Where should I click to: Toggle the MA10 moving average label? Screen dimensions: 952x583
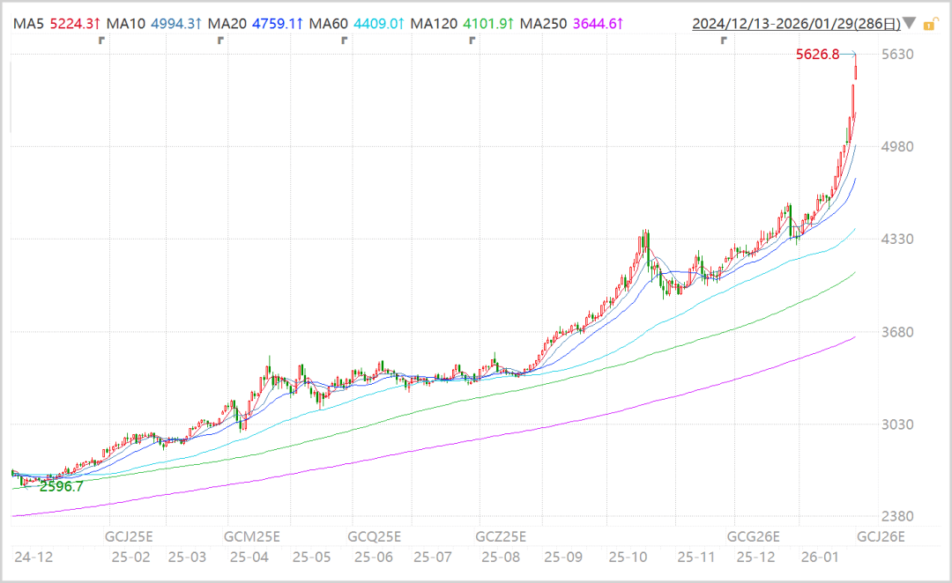pos(125,24)
